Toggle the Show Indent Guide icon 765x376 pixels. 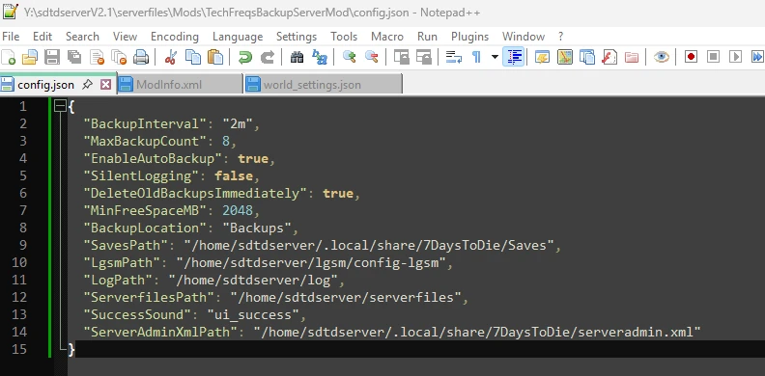point(513,57)
